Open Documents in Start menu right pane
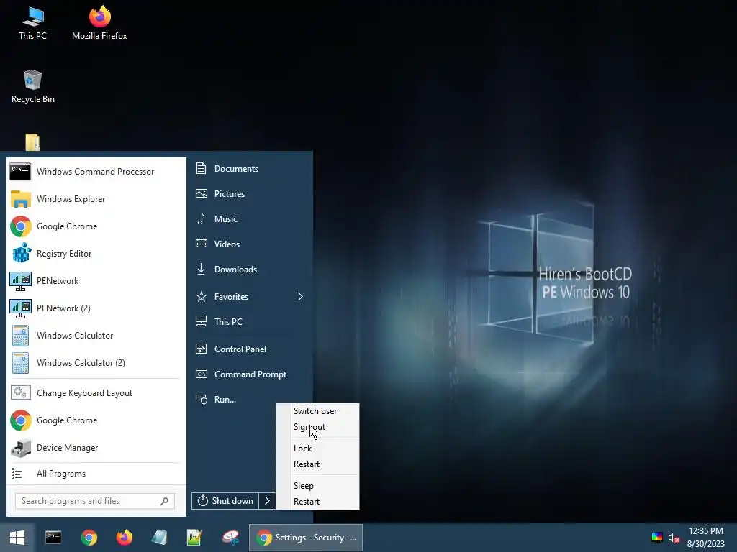Image resolution: width=737 pixels, height=552 pixels. coord(251,168)
